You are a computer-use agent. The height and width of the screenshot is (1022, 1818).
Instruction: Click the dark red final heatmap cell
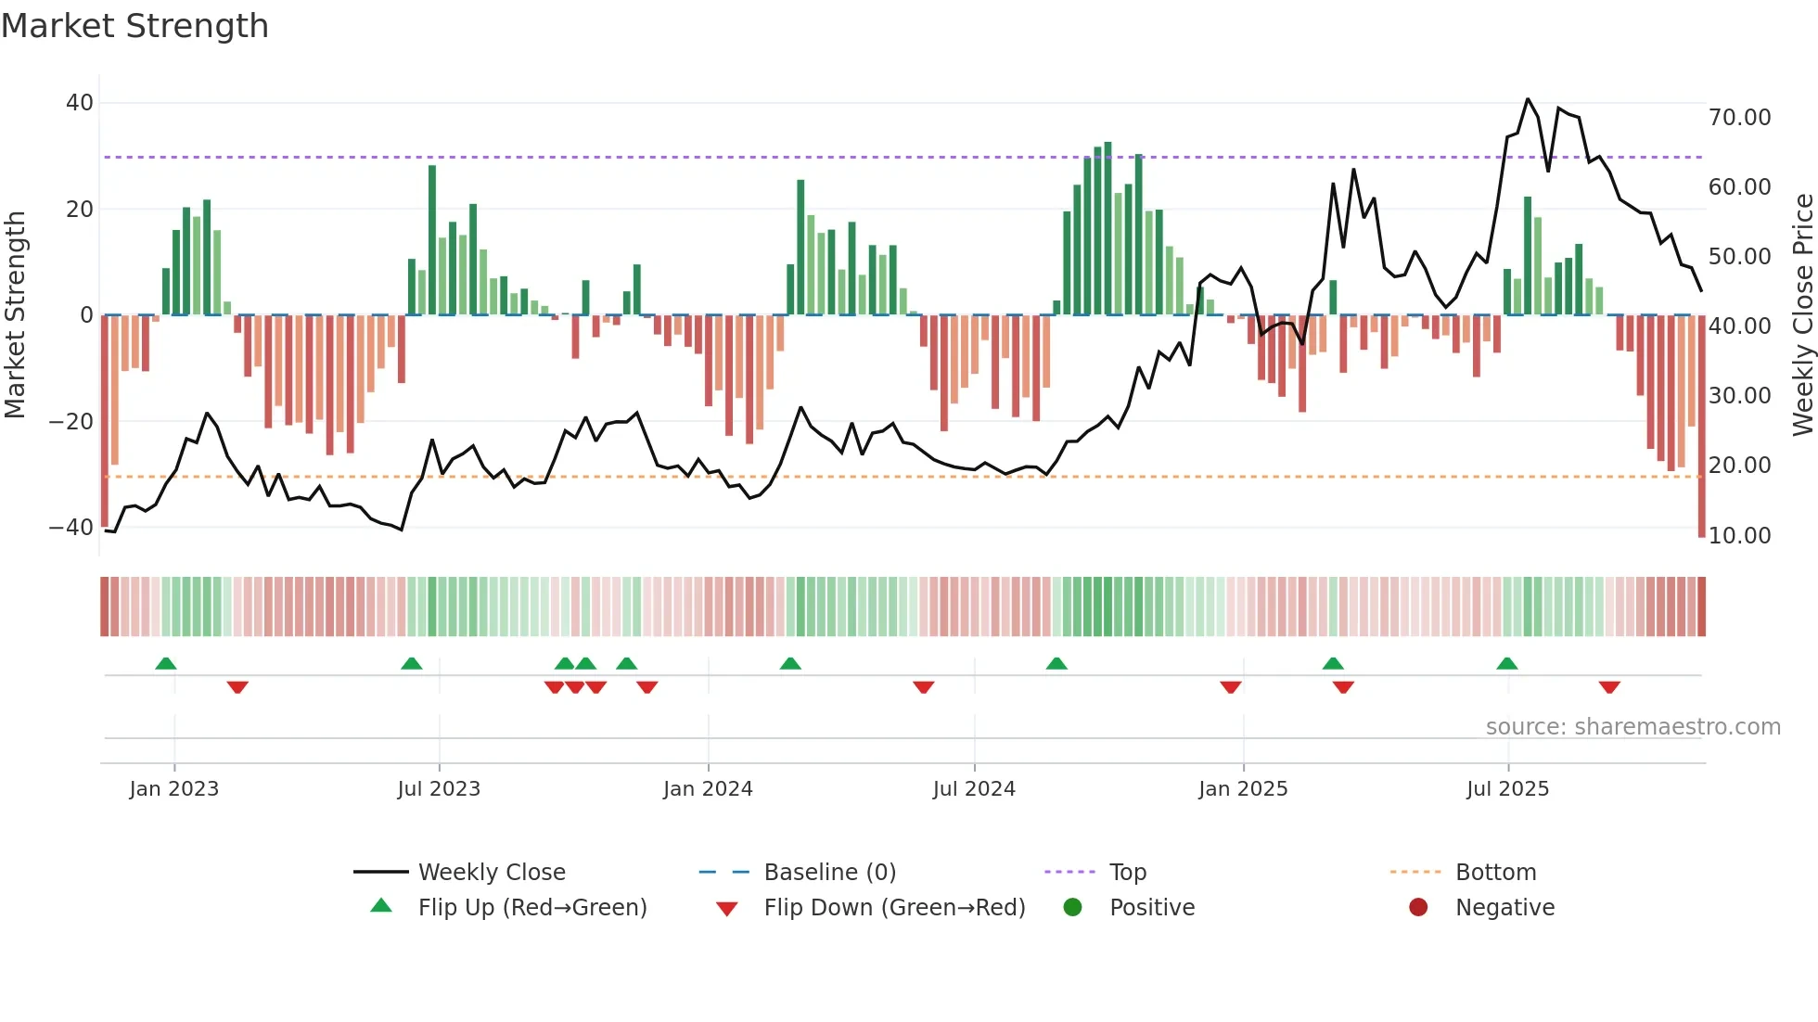click(x=1701, y=607)
